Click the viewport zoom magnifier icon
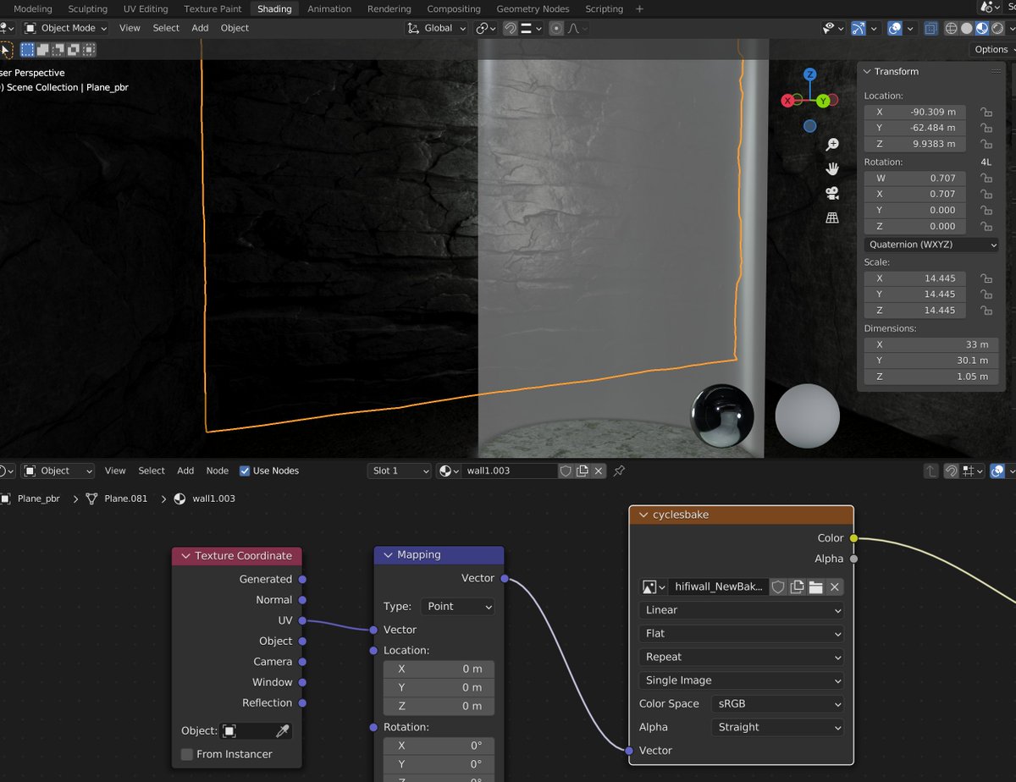This screenshot has width=1016, height=782. (x=832, y=145)
